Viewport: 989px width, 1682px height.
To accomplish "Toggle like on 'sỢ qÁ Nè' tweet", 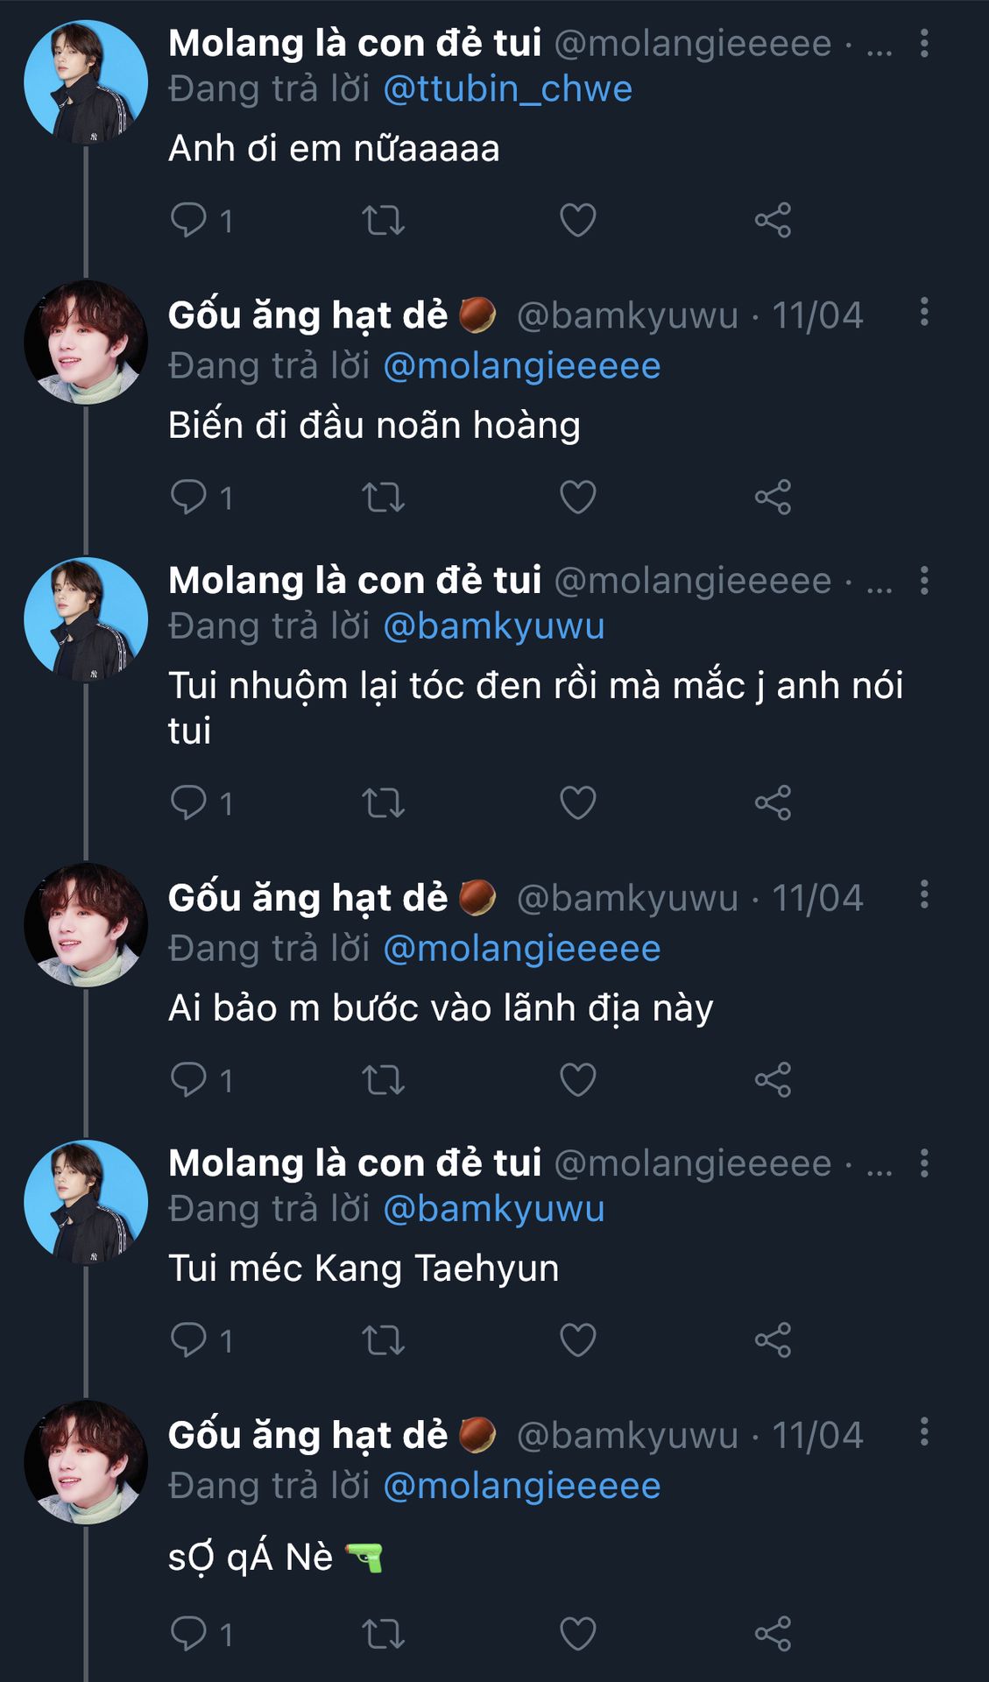I will [577, 1634].
